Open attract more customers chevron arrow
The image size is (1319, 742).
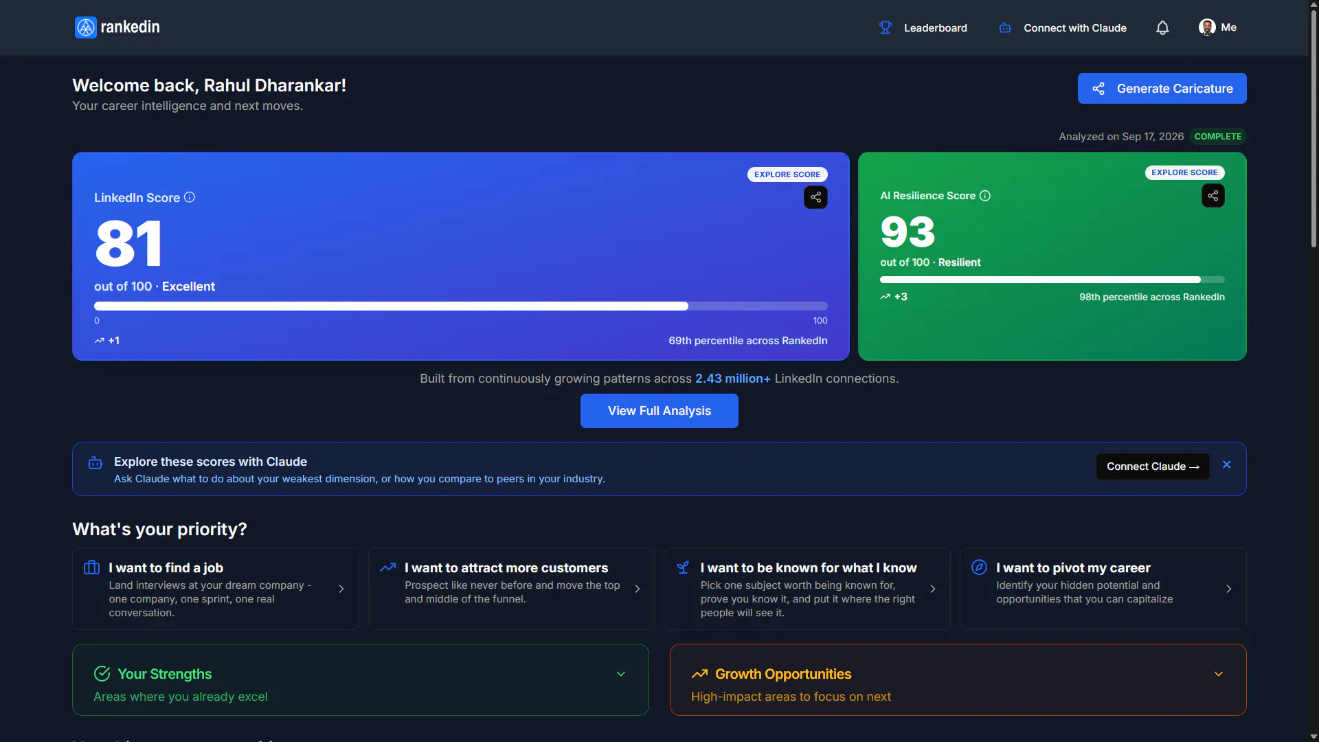638,589
